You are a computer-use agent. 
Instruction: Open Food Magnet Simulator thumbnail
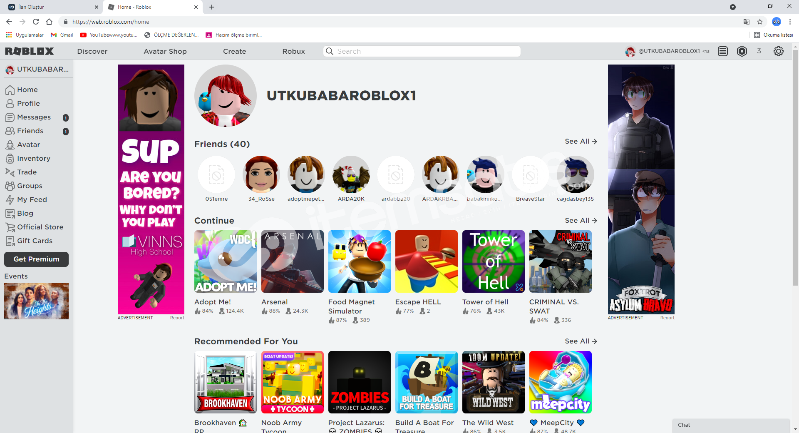coord(360,261)
